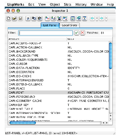Select the CAPI::DATA-FUNCTION row

[58, 68]
